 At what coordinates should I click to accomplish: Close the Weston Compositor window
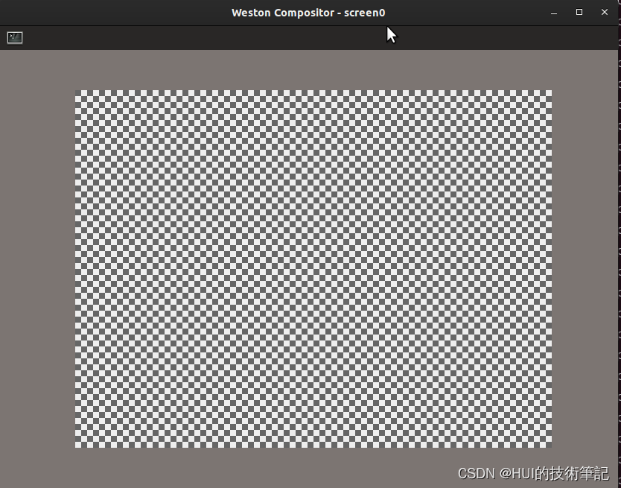(x=605, y=12)
